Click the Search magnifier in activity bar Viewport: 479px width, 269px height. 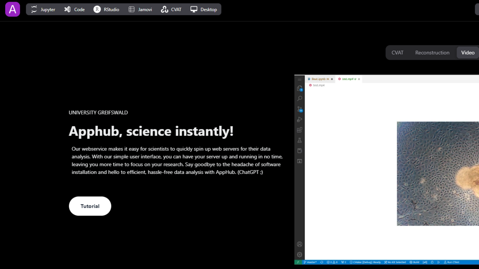[x=300, y=98]
